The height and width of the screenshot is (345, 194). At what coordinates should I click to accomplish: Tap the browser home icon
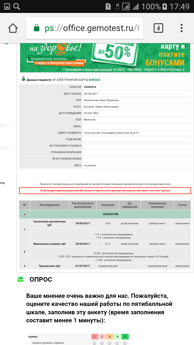pos(13,28)
